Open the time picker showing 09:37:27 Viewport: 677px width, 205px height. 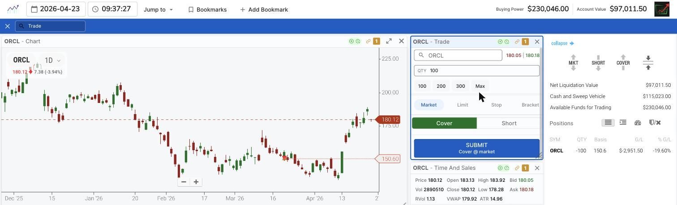tap(112, 9)
